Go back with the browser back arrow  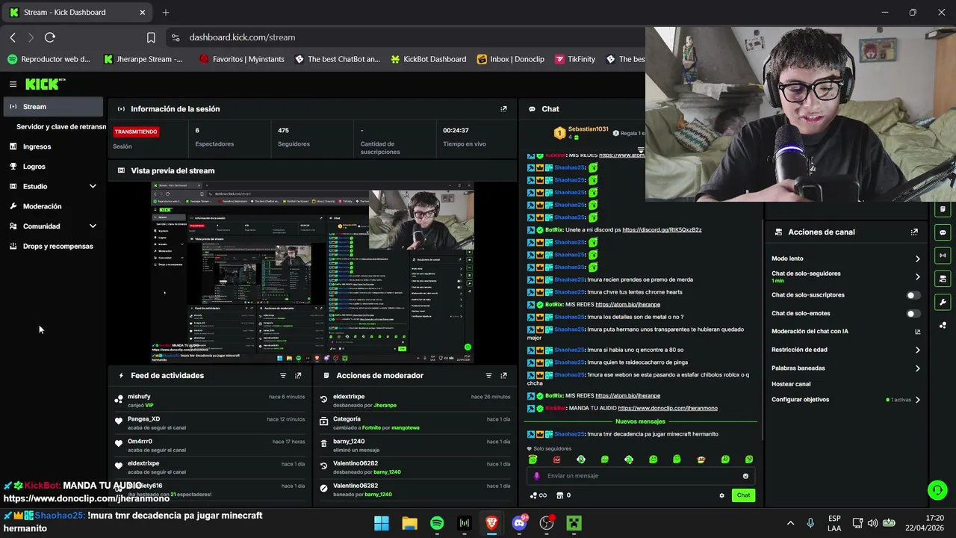click(13, 37)
